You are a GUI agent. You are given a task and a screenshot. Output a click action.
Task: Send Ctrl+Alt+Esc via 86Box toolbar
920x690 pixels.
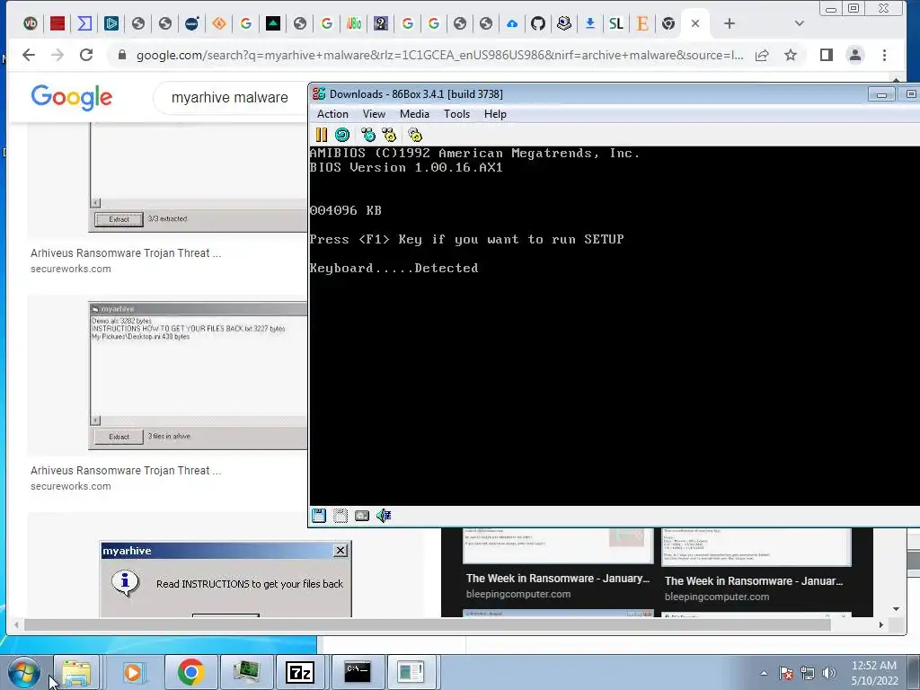tap(389, 135)
